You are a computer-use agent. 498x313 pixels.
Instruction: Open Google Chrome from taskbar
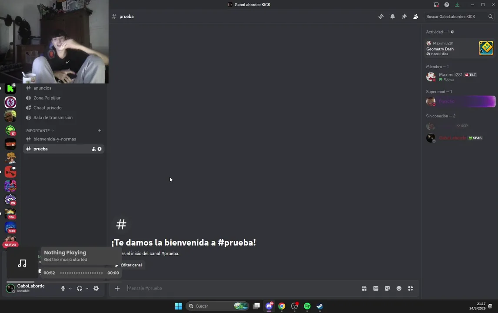click(x=282, y=306)
